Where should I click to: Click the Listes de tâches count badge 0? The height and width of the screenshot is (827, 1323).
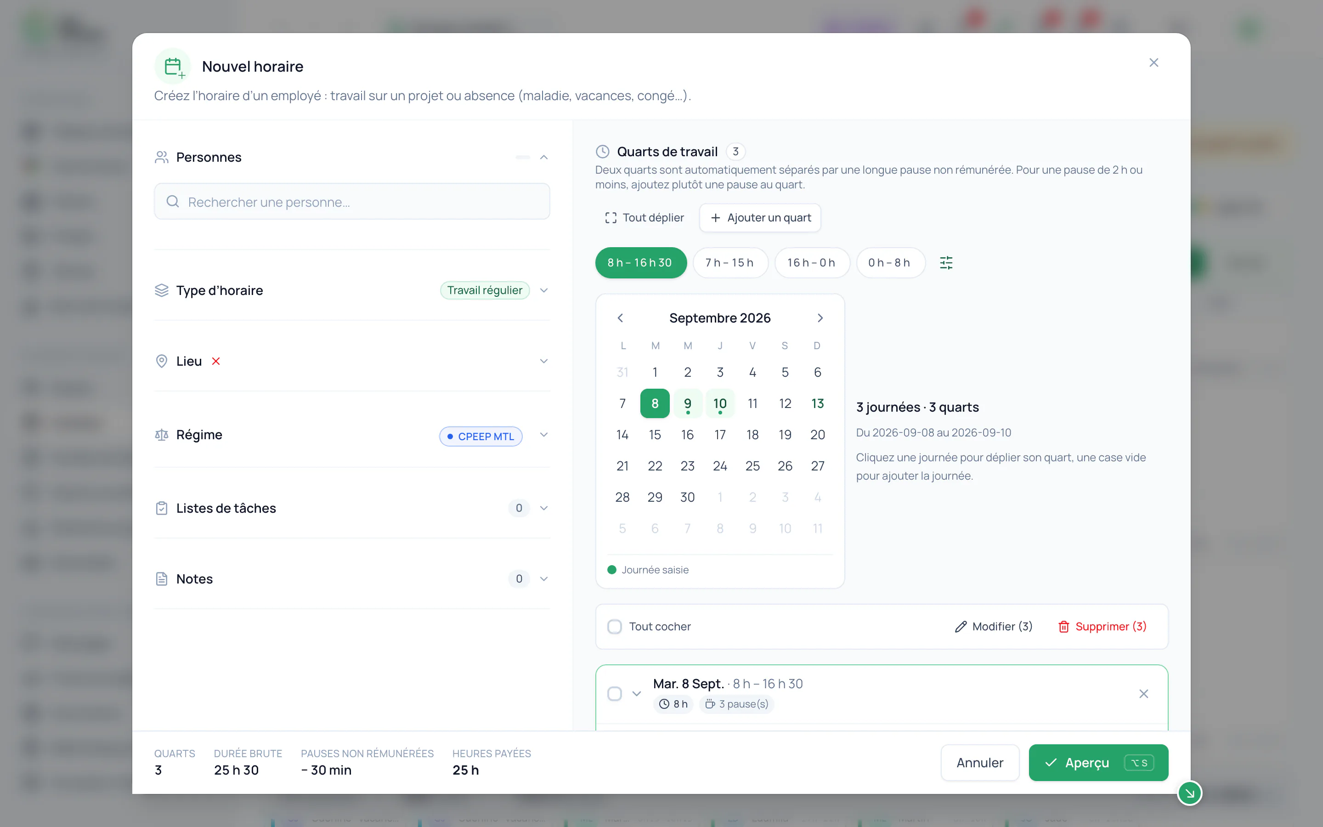click(519, 508)
